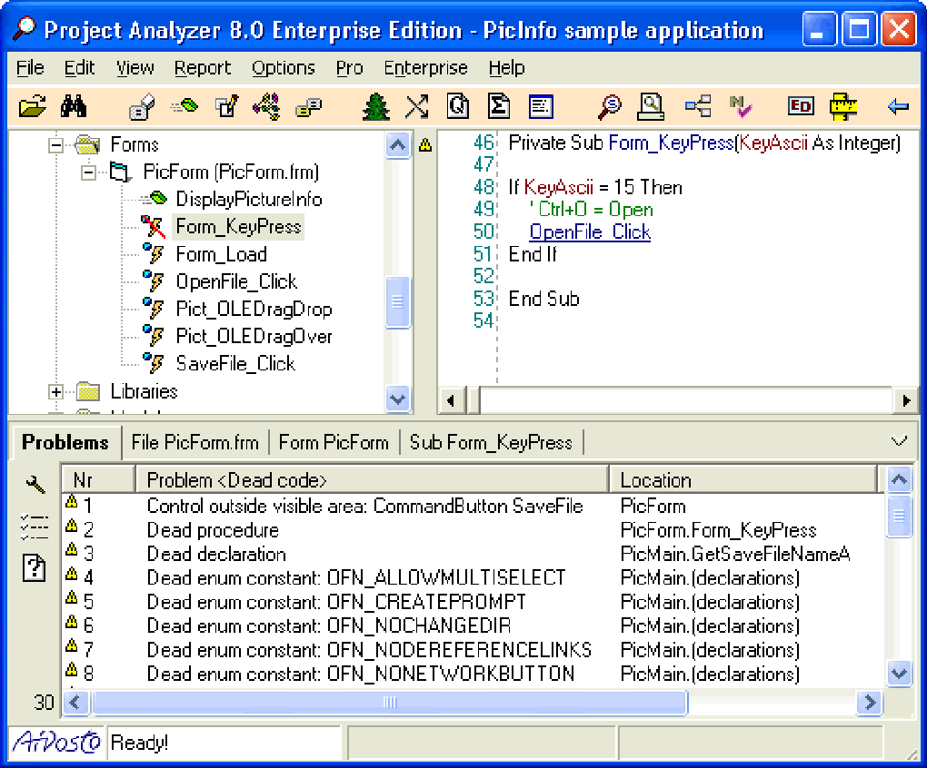Click the binoculars find icon
The width and height of the screenshot is (927, 768).
coord(74,107)
